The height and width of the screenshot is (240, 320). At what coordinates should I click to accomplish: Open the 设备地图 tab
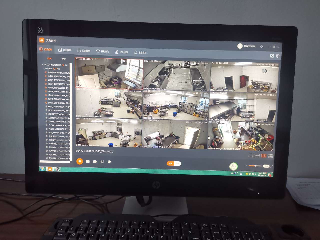point(121,52)
